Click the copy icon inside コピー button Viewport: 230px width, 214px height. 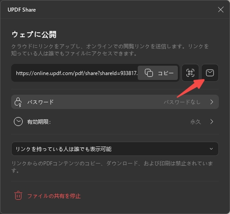point(149,73)
